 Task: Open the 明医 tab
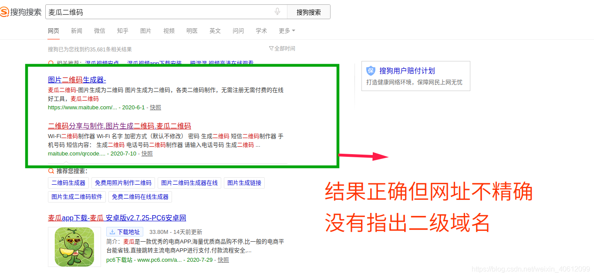192,31
